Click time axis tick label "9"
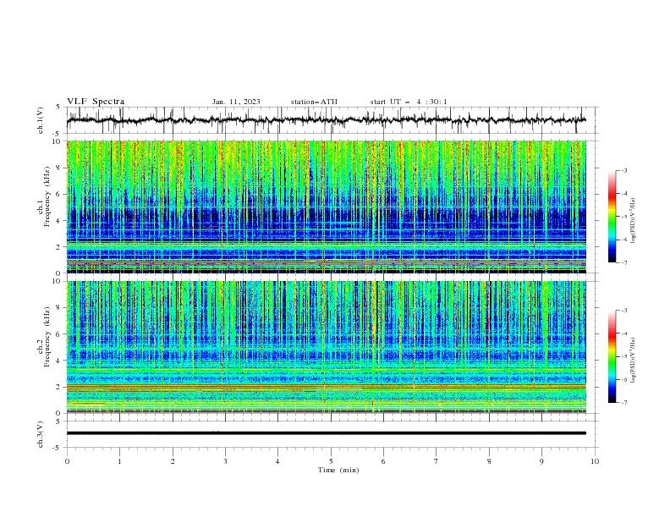This screenshot has height=518, width=670. click(541, 461)
